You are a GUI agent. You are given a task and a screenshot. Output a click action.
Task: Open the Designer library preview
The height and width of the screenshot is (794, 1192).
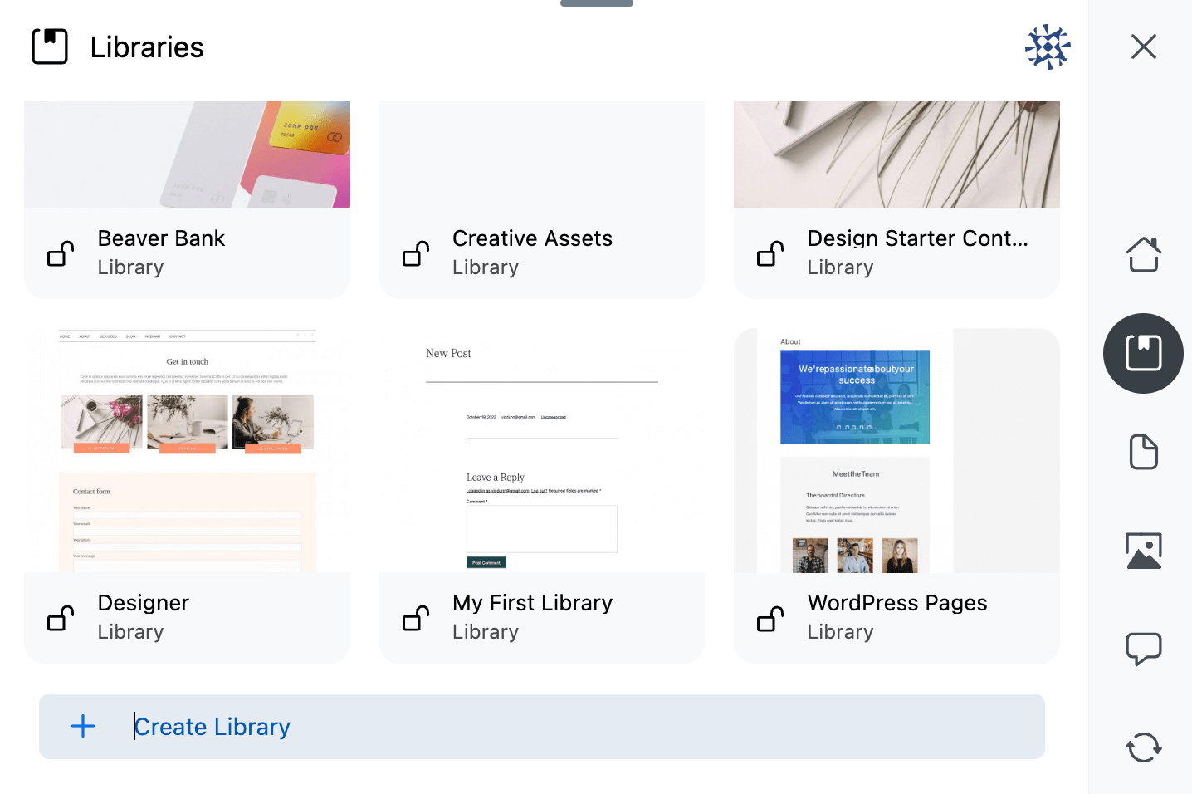pos(187,448)
